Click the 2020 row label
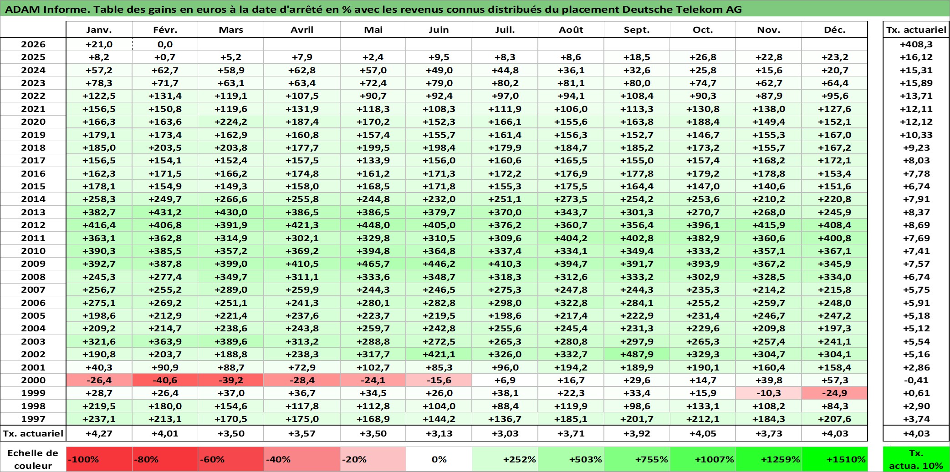The width and height of the screenshot is (950, 472). (33, 122)
